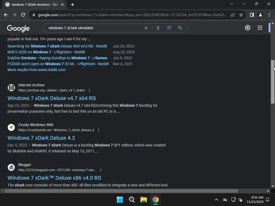Click muted volume tray icon
This screenshot has height=206, width=275.
pos(240,200)
